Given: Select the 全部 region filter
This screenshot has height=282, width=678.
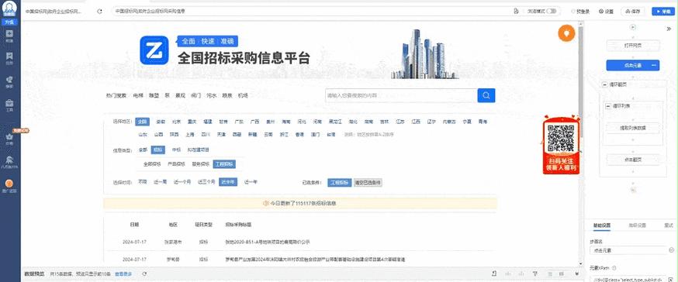Looking at the screenshot, I should pyautogui.click(x=142, y=122).
